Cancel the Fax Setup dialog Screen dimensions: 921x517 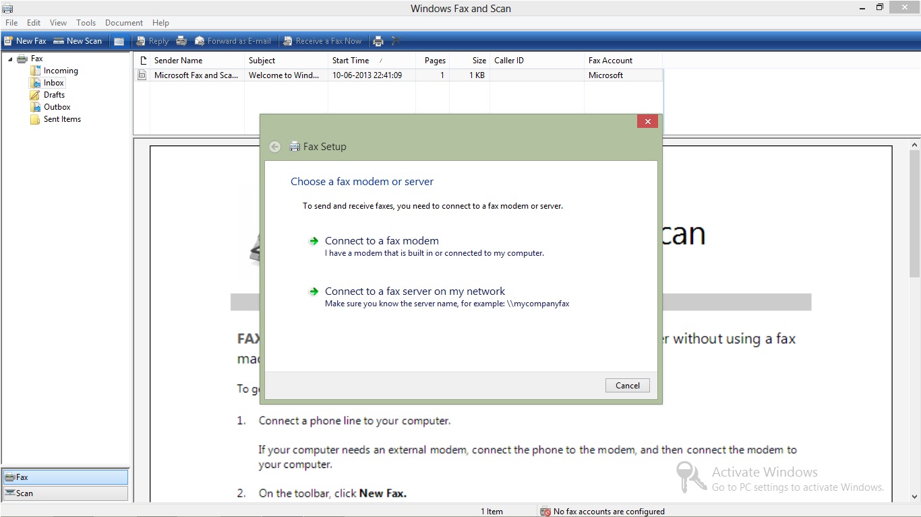627,385
